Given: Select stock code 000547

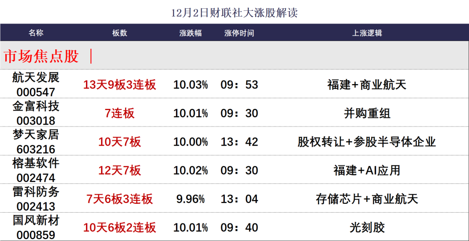Looking at the screenshot, I should pos(36,91).
